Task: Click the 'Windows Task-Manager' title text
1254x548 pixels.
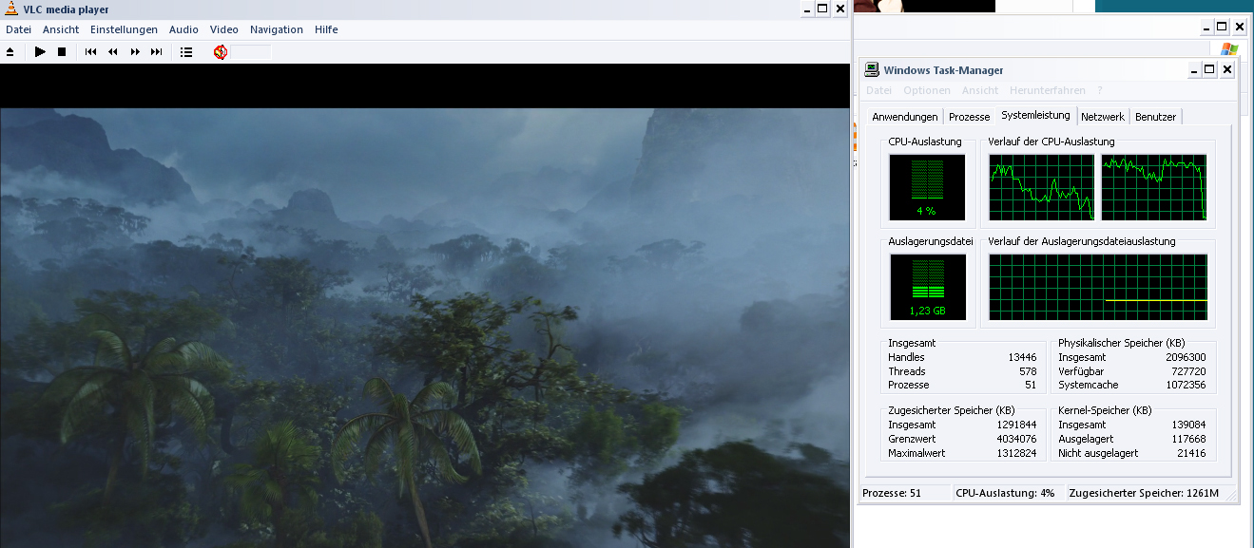Action: tap(943, 70)
